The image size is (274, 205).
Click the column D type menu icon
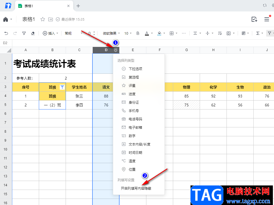tap(116, 50)
